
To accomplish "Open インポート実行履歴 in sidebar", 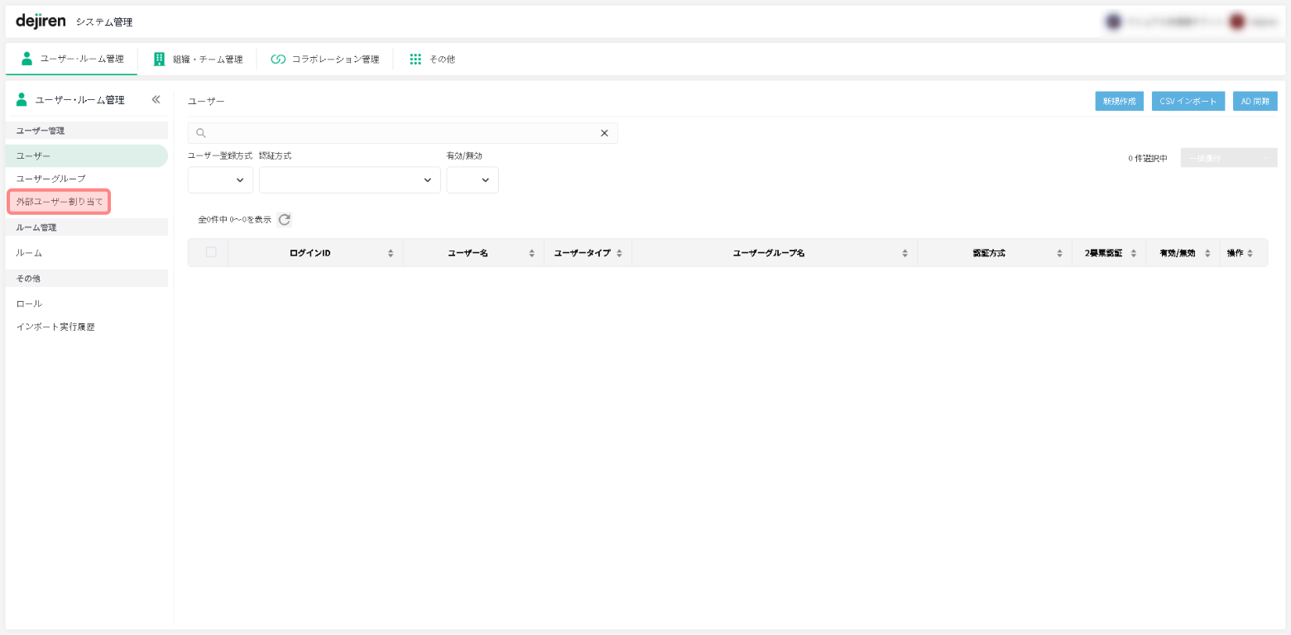I will (x=55, y=327).
